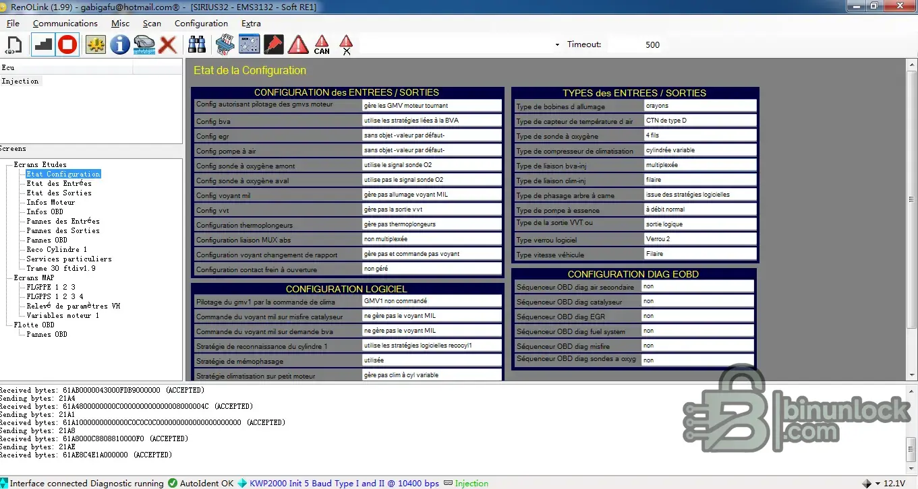Click the large red warning triangle icon

point(298,45)
